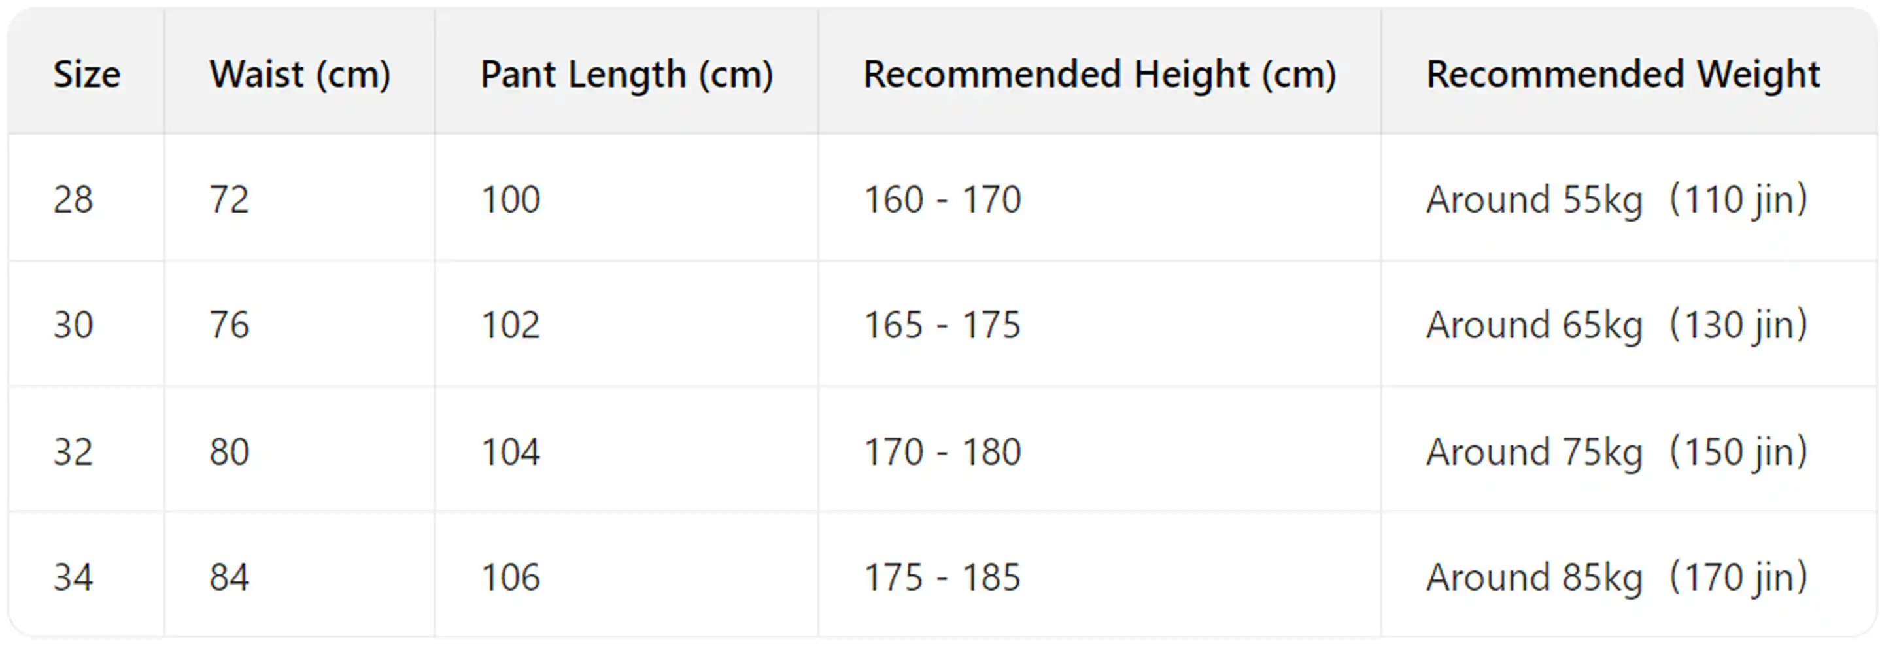The width and height of the screenshot is (1880, 654).
Task: Select waist value 72
Action: [x=229, y=199]
